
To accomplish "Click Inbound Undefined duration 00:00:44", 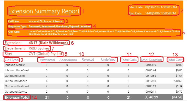I will [x=151, y=70].
